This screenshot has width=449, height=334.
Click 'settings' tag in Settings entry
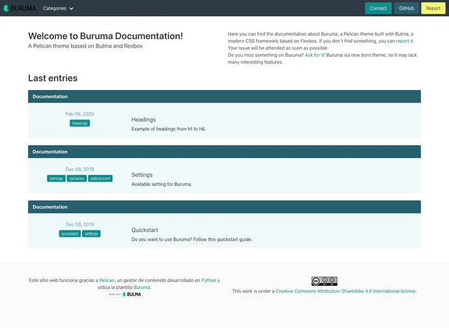[56, 178]
